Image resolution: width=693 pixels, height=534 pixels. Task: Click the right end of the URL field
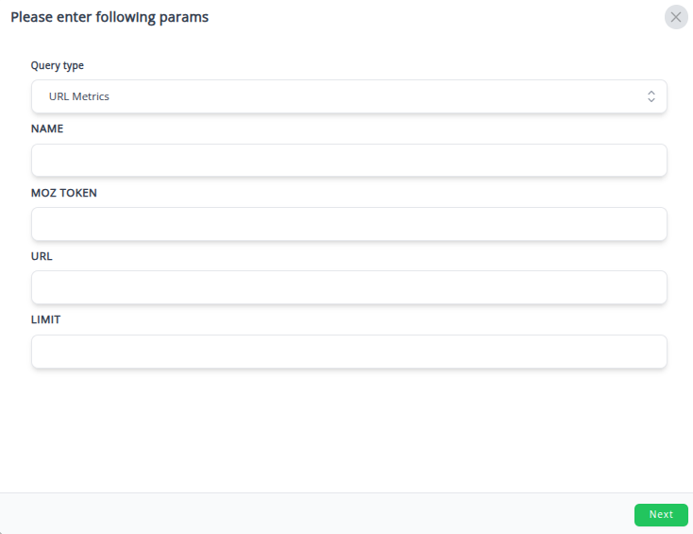pos(651,287)
